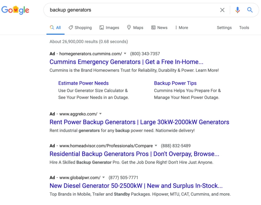The width and height of the screenshot is (261, 205).
Task: Open New Diesel Generator 50-2500kW link
Action: point(136,186)
